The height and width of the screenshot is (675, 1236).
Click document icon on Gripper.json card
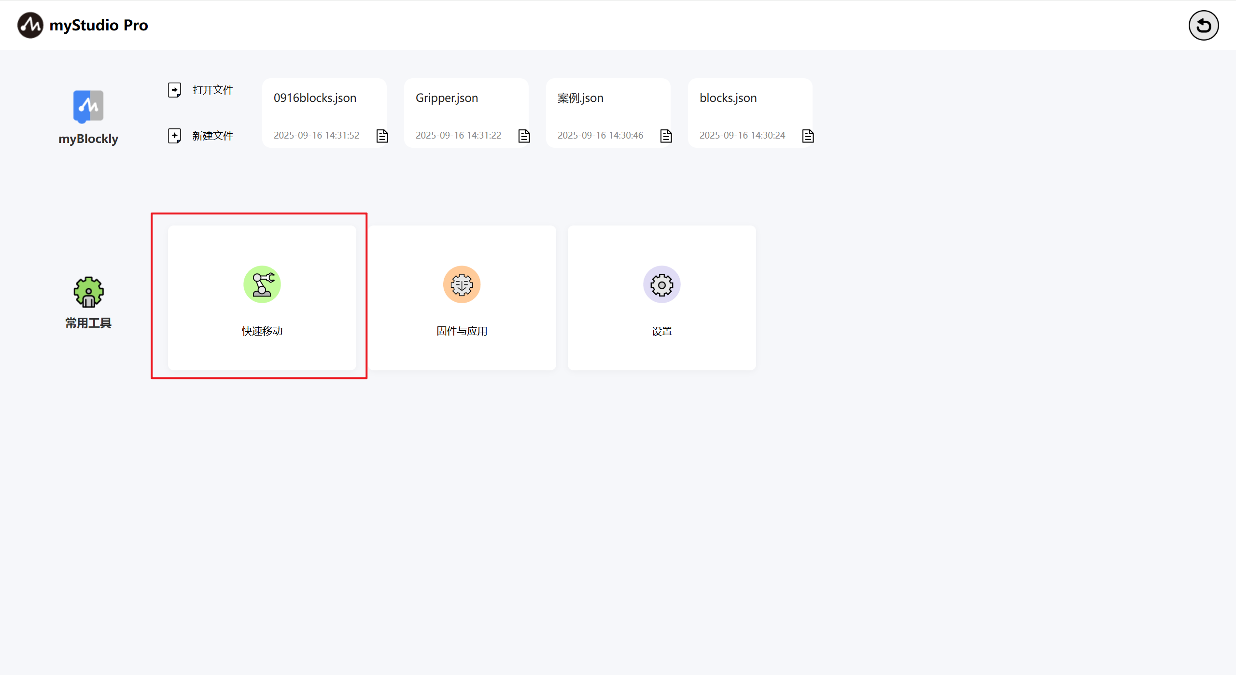[524, 136]
